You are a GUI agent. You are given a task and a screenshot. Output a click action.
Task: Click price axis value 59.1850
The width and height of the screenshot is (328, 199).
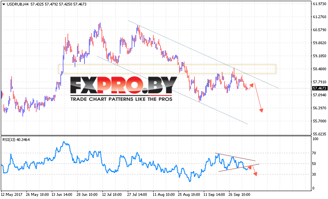(x=319, y=56)
